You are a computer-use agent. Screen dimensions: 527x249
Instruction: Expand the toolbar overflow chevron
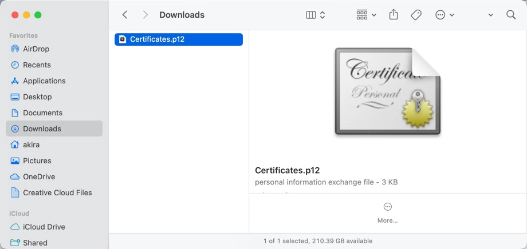click(491, 15)
